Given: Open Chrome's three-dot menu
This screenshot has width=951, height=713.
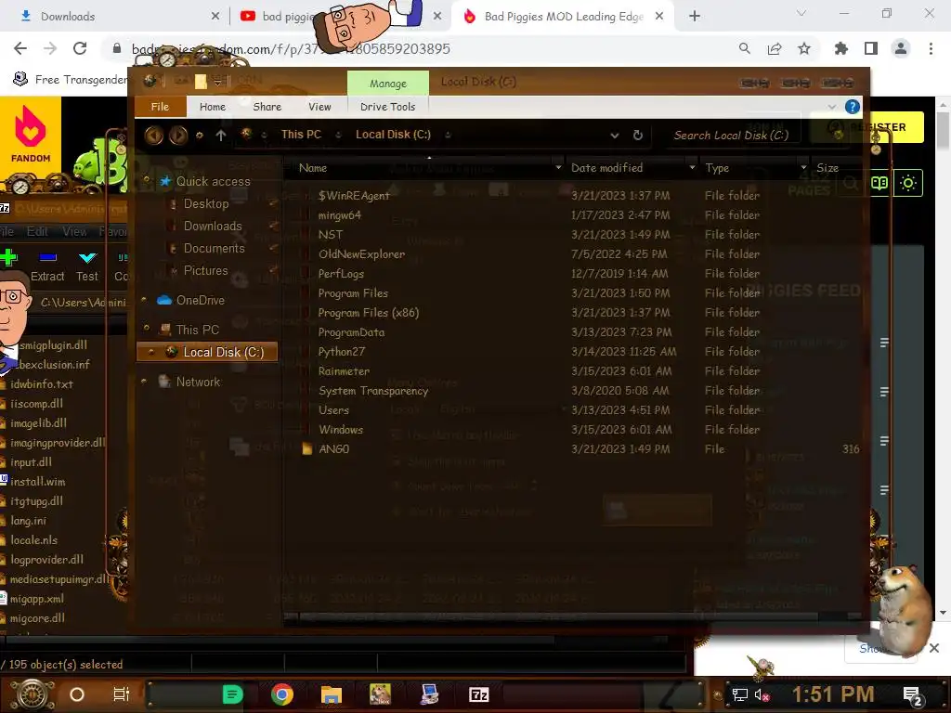Looking at the screenshot, I should [x=931, y=48].
